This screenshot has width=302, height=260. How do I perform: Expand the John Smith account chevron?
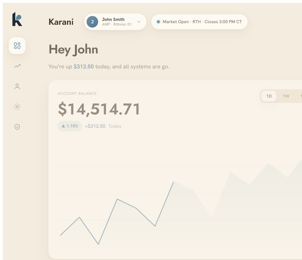[139, 22]
